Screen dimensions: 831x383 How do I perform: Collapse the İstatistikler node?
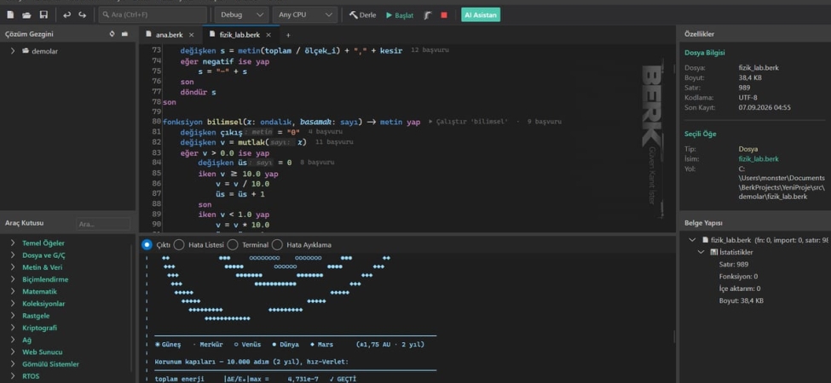pos(702,252)
